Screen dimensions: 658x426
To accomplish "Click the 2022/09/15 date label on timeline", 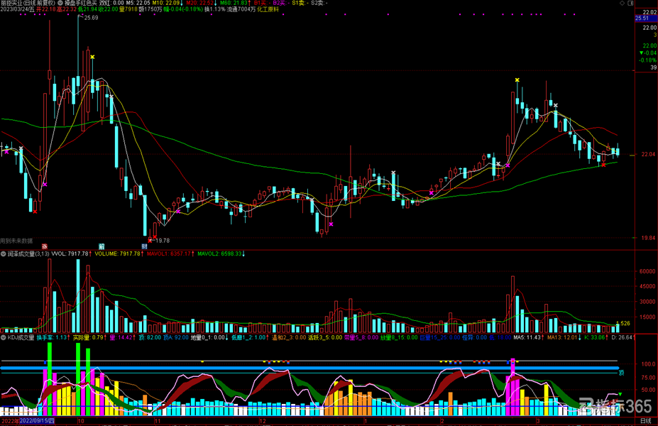I will [x=37, y=420].
